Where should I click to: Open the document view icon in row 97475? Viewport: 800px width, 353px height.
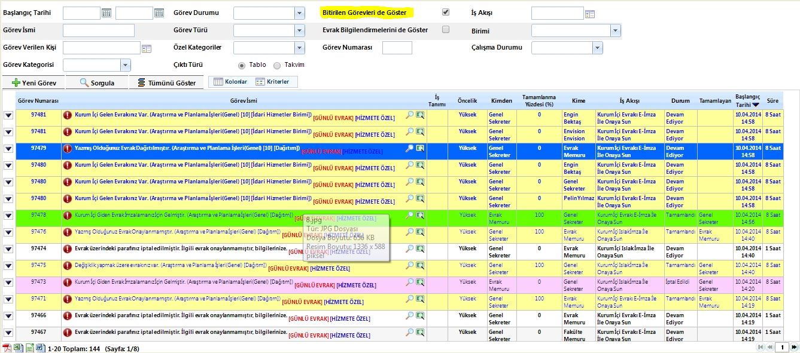(420, 265)
